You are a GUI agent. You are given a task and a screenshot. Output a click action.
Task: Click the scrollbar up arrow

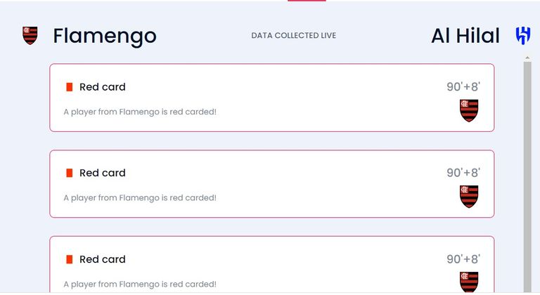(527, 56)
